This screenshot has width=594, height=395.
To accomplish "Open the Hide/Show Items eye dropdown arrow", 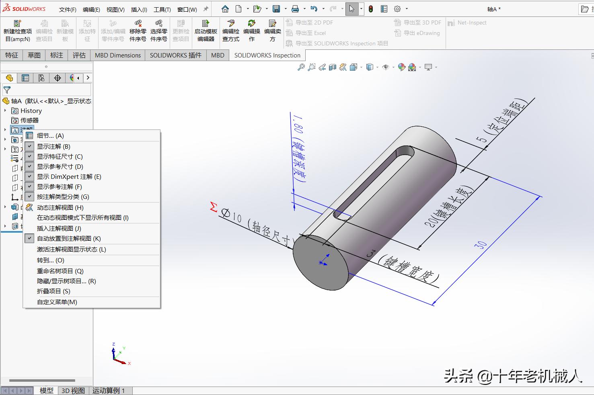I will pyautogui.click(x=393, y=67).
